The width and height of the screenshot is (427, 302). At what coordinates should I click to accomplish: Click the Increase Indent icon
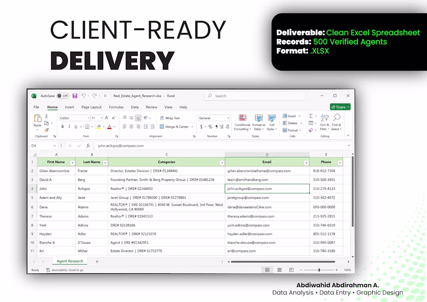coord(153,127)
